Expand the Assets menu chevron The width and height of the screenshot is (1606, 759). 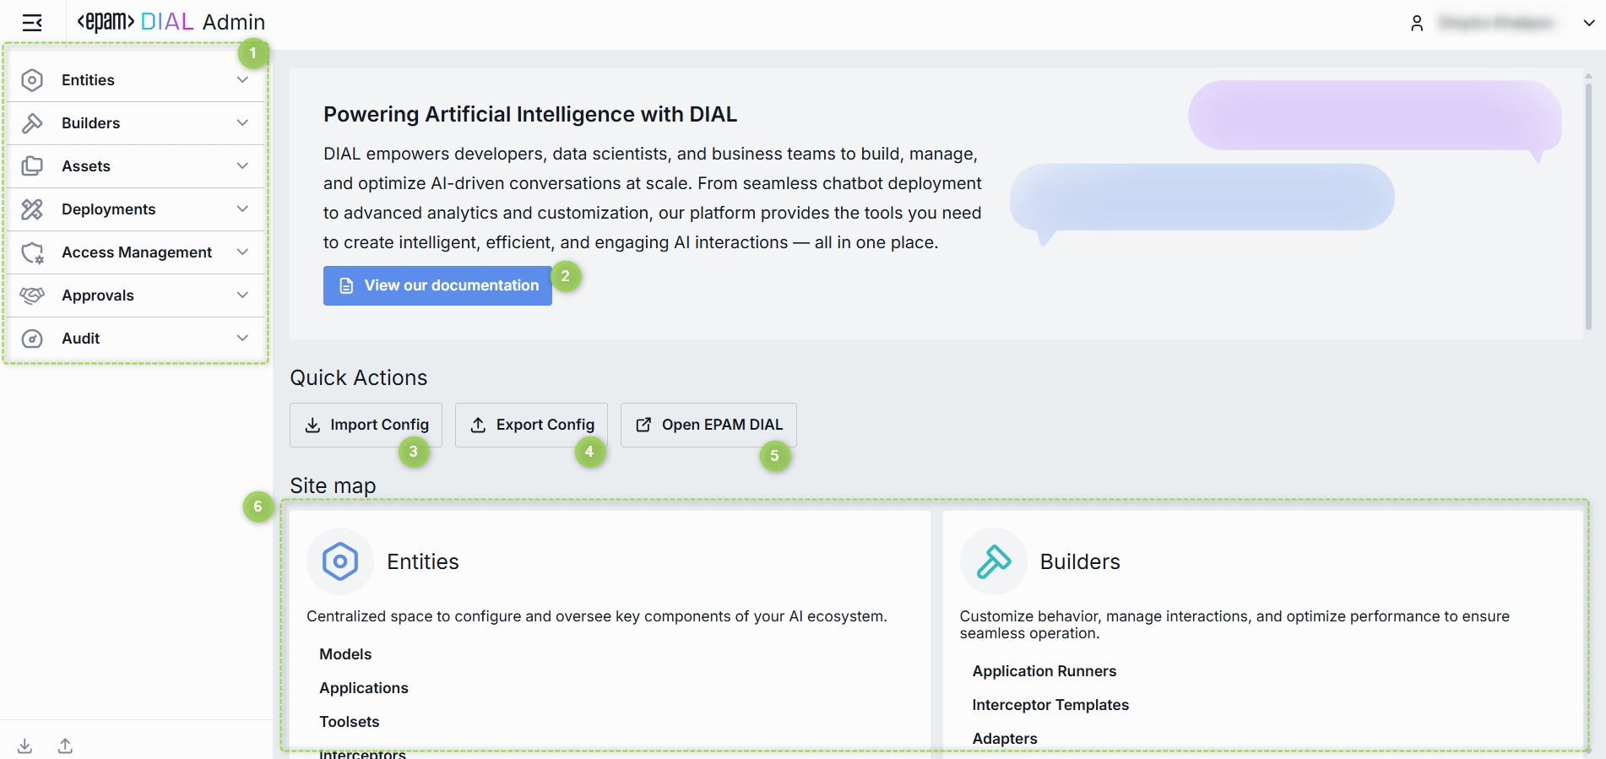pos(242,166)
